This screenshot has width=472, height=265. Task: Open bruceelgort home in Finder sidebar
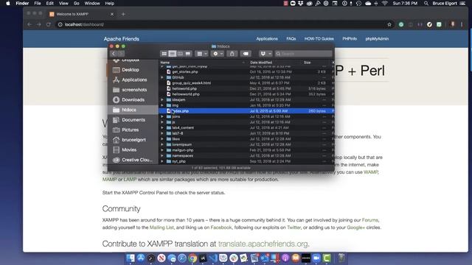click(x=133, y=140)
